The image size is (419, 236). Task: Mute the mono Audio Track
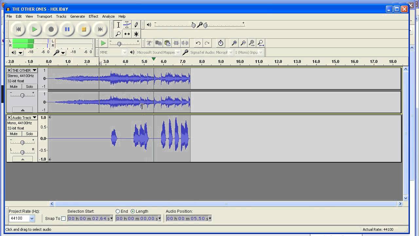pyautogui.click(x=14, y=134)
